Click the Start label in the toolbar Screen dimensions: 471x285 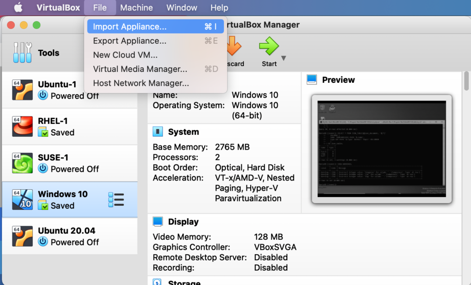269,64
